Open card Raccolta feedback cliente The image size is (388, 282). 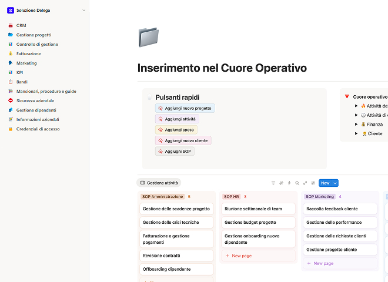340,209
